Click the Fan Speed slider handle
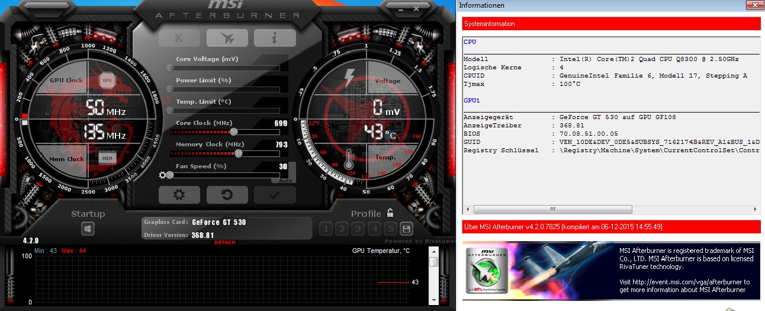The height and width of the screenshot is (311, 765). point(170,175)
